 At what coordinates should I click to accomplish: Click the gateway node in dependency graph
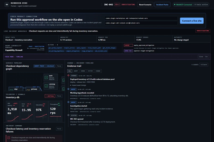33,89
